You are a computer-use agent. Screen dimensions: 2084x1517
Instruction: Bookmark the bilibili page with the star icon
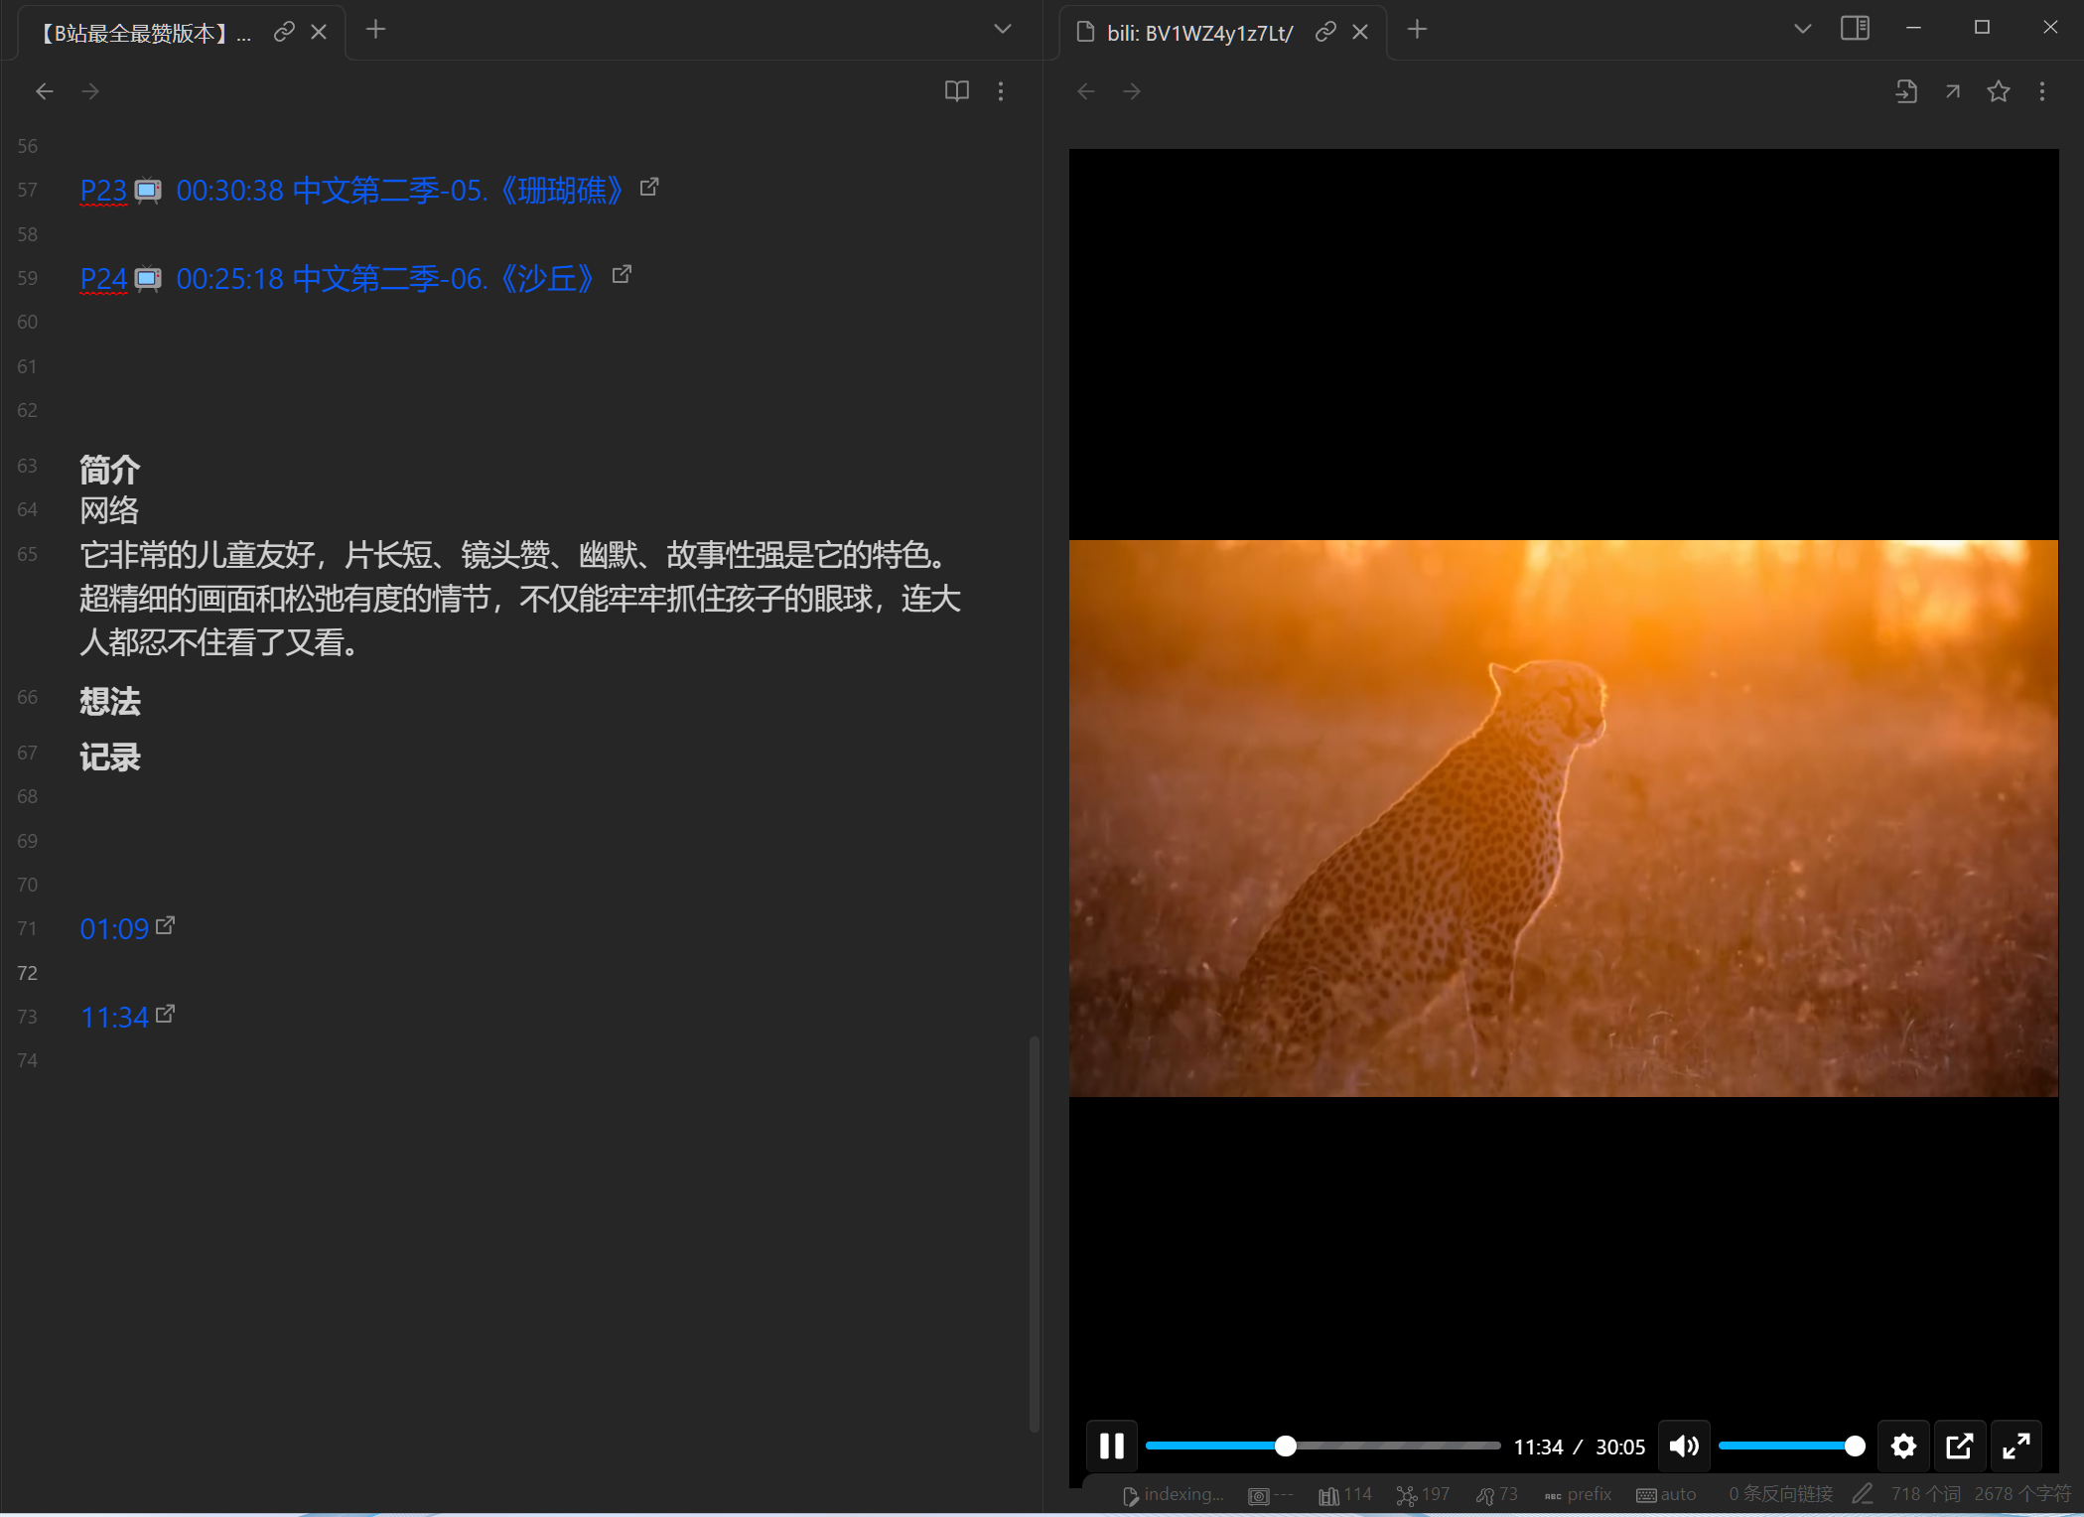[1998, 90]
